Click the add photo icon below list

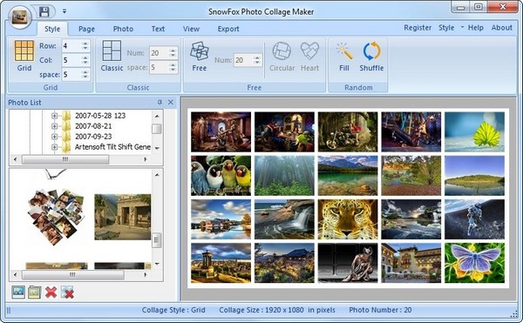(x=18, y=292)
